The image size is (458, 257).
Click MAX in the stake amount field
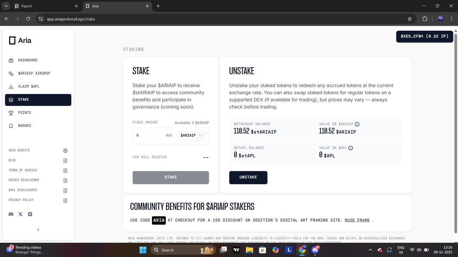pos(169,136)
